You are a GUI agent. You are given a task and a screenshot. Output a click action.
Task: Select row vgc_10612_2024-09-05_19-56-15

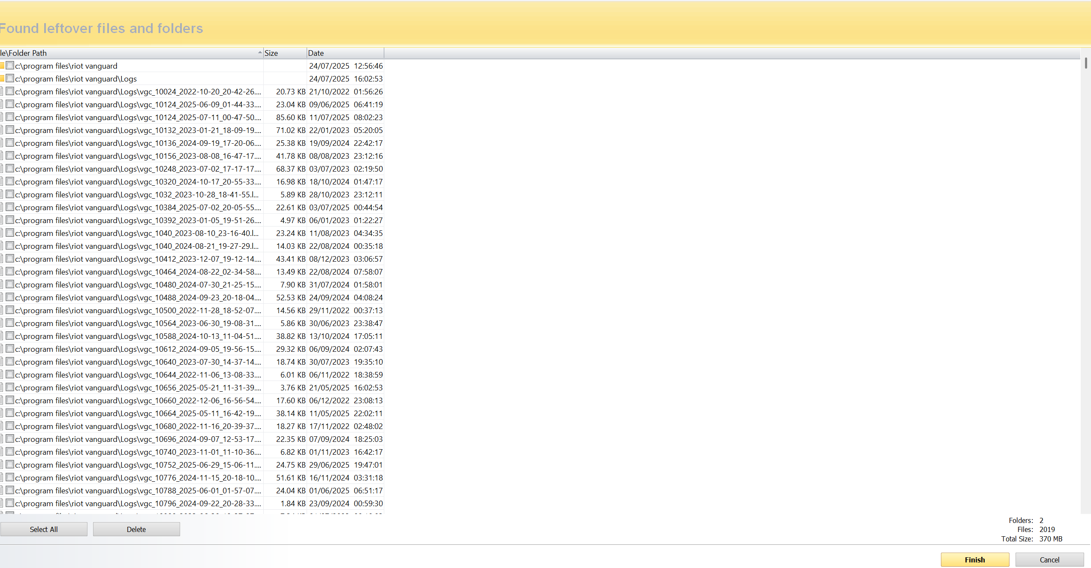pos(192,349)
